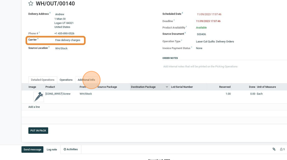
Task: Open the Log note composer
Action: (52, 150)
